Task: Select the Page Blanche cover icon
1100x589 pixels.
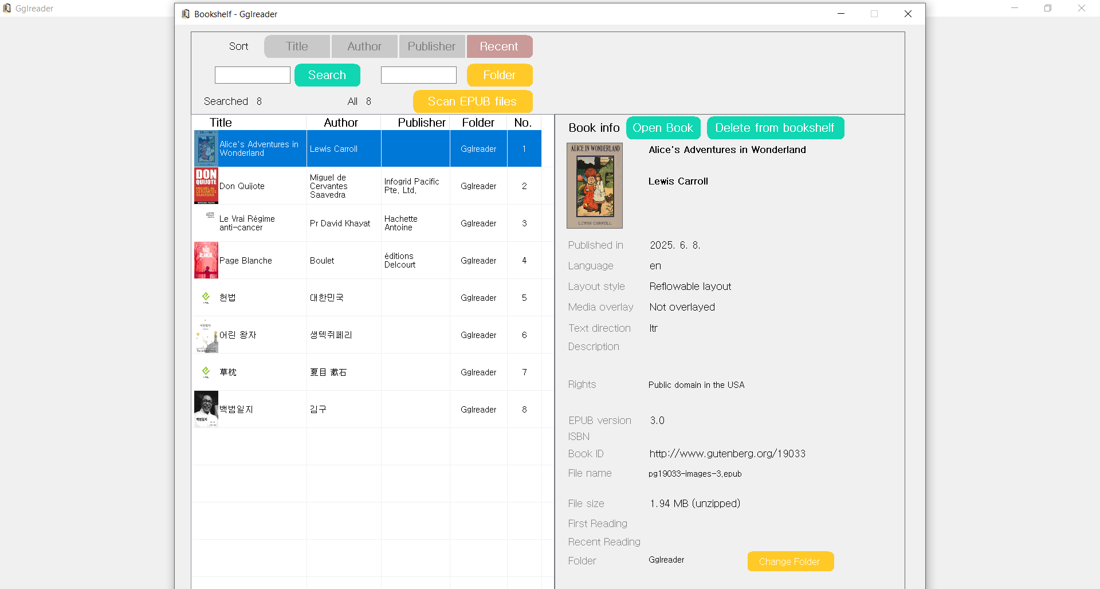Action: (206, 260)
